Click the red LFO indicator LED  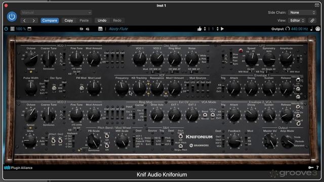point(241,51)
